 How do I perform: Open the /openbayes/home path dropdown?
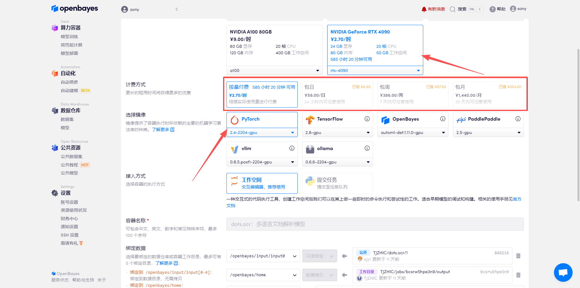pyautogui.click(x=263, y=275)
